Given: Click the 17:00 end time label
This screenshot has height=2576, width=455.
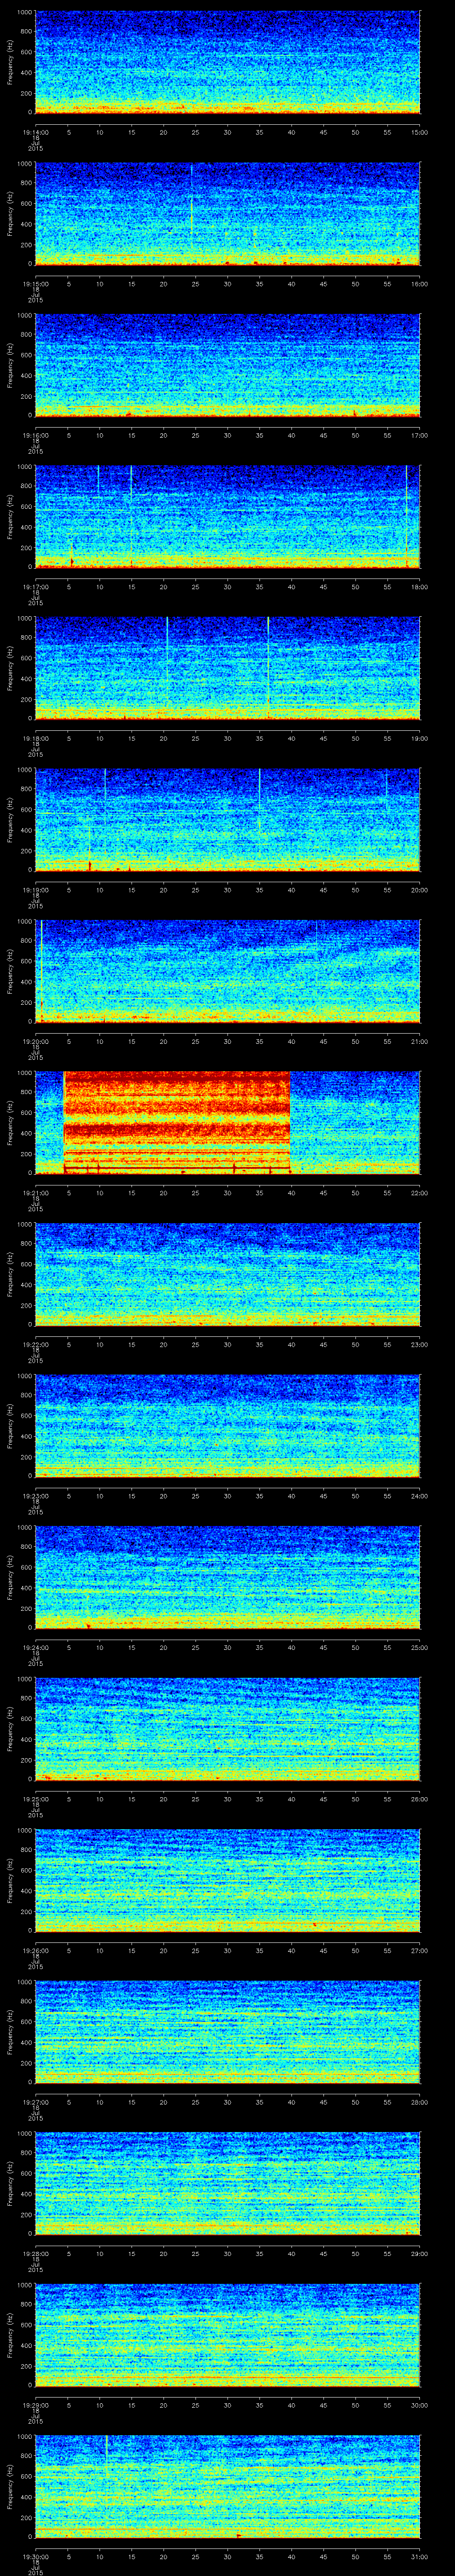Looking at the screenshot, I should click(419, 435).
